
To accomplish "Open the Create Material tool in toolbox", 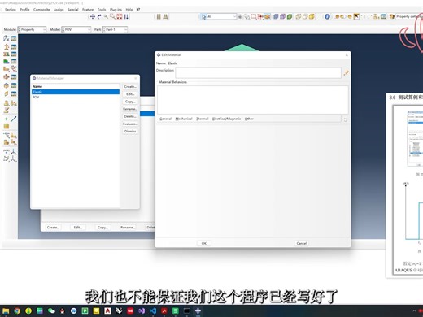I will pos(7,39).
